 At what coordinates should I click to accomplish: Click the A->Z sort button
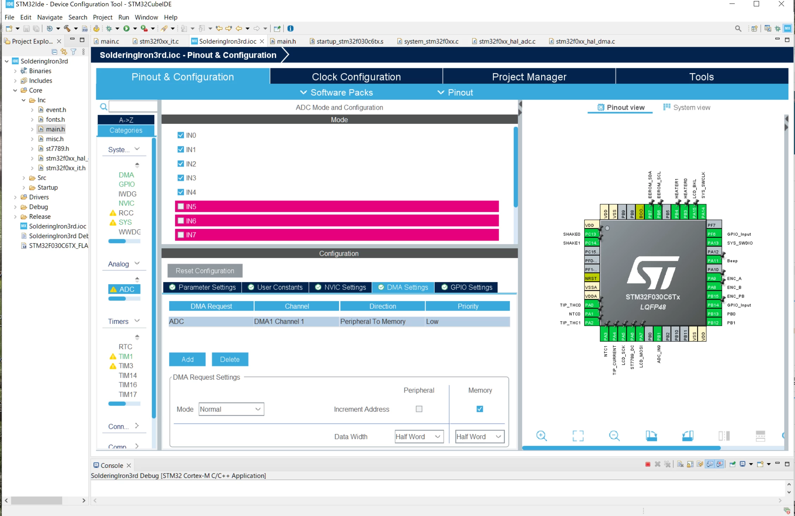coord(126,120)
